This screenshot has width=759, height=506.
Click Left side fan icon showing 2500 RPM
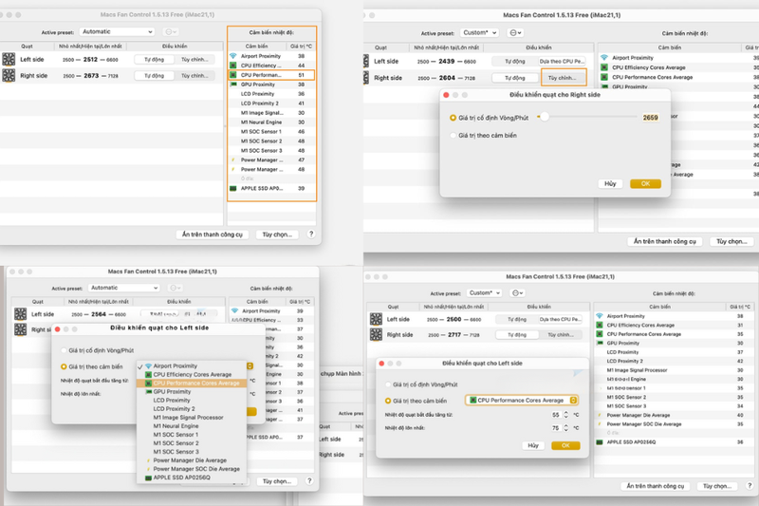pyautogui.click(x=376, y=319)
